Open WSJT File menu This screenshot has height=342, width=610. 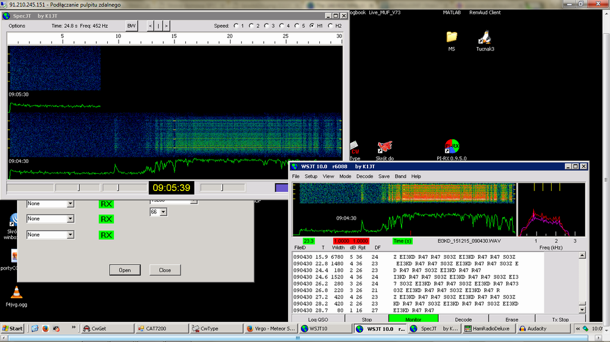tap(296, 177)
